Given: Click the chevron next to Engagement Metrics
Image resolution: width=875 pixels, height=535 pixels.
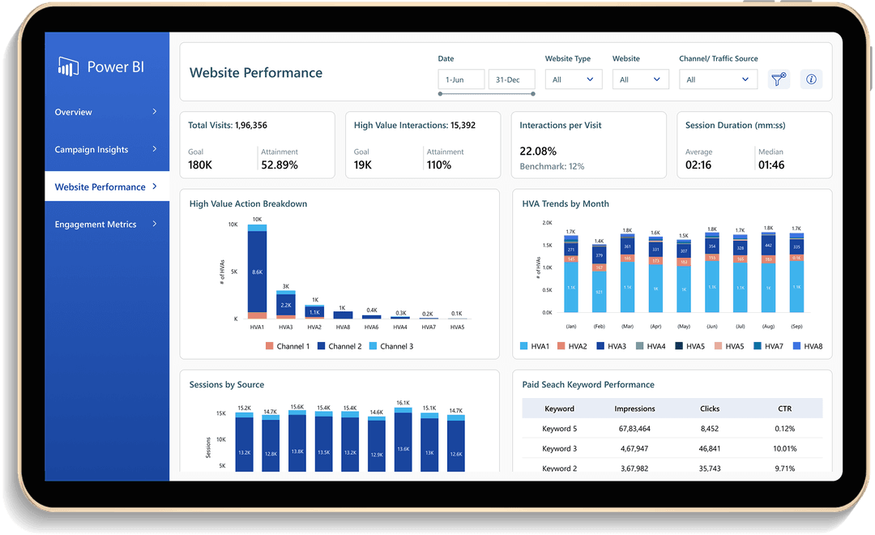Looking at the screenshot, I should tap(155, 224).
